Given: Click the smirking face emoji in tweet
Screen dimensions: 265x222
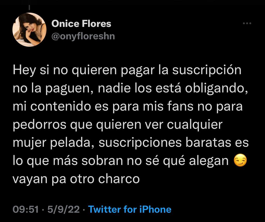Looking at the screenshot, I should click(240, 161).
